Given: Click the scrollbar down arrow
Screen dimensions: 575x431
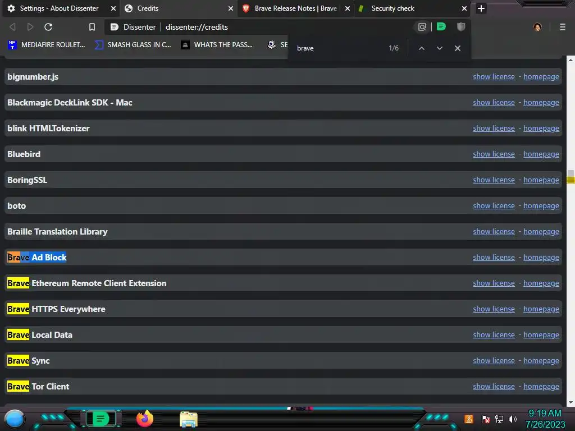Looking at the screenshot, I should tap(571, 402).
